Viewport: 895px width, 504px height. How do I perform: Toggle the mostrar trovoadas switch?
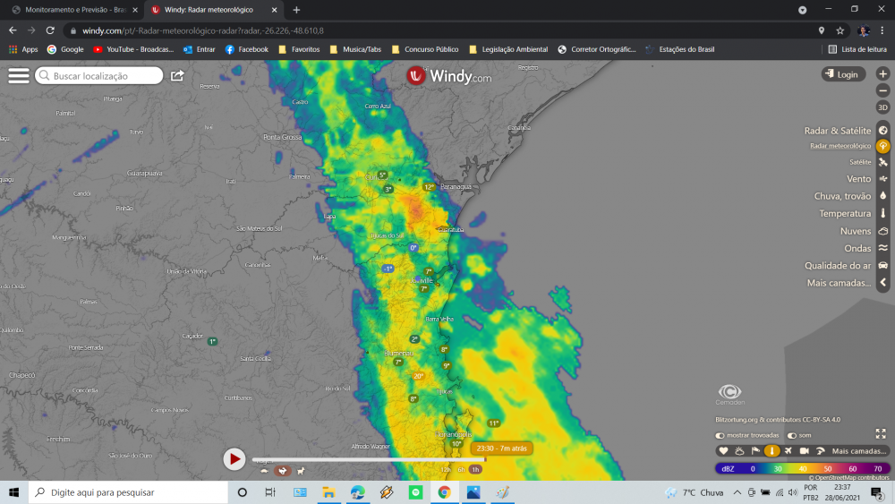point(720,435)
